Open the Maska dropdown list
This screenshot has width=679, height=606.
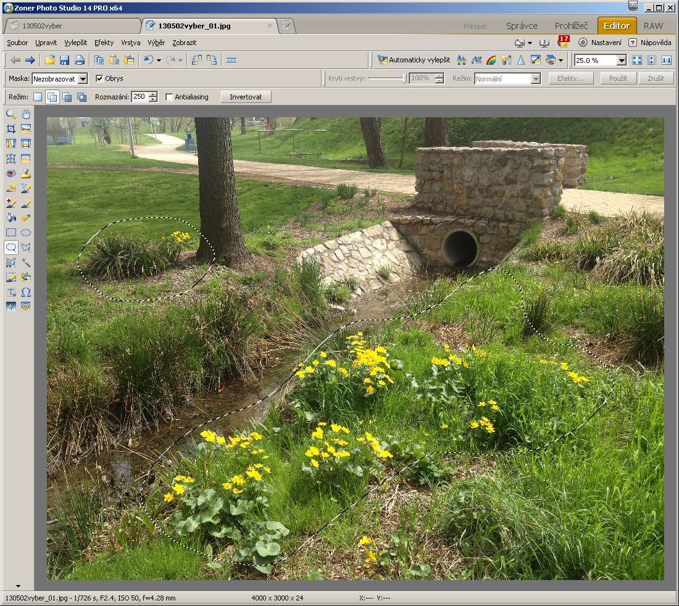(83, 78)
